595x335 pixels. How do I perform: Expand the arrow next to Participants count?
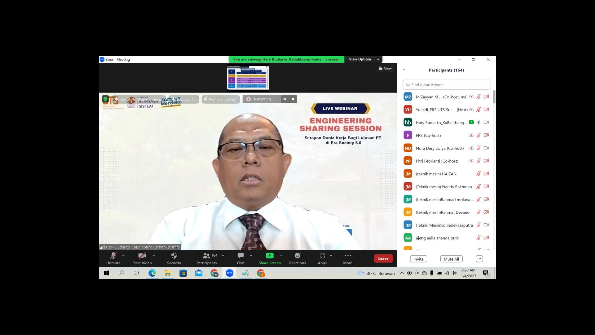click(x=223, y=256)
